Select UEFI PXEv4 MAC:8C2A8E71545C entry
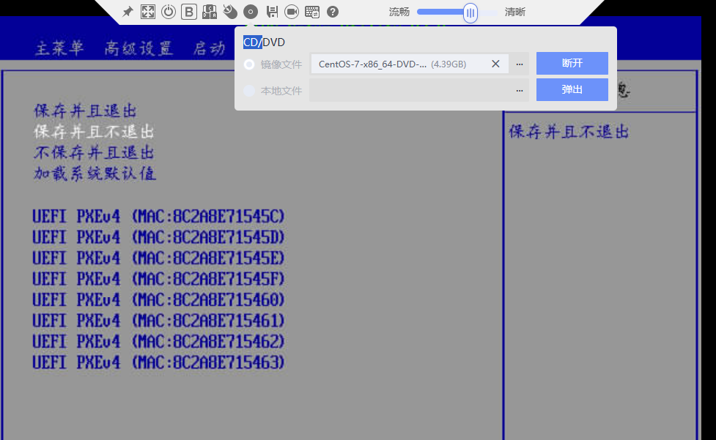 [158, 216]
